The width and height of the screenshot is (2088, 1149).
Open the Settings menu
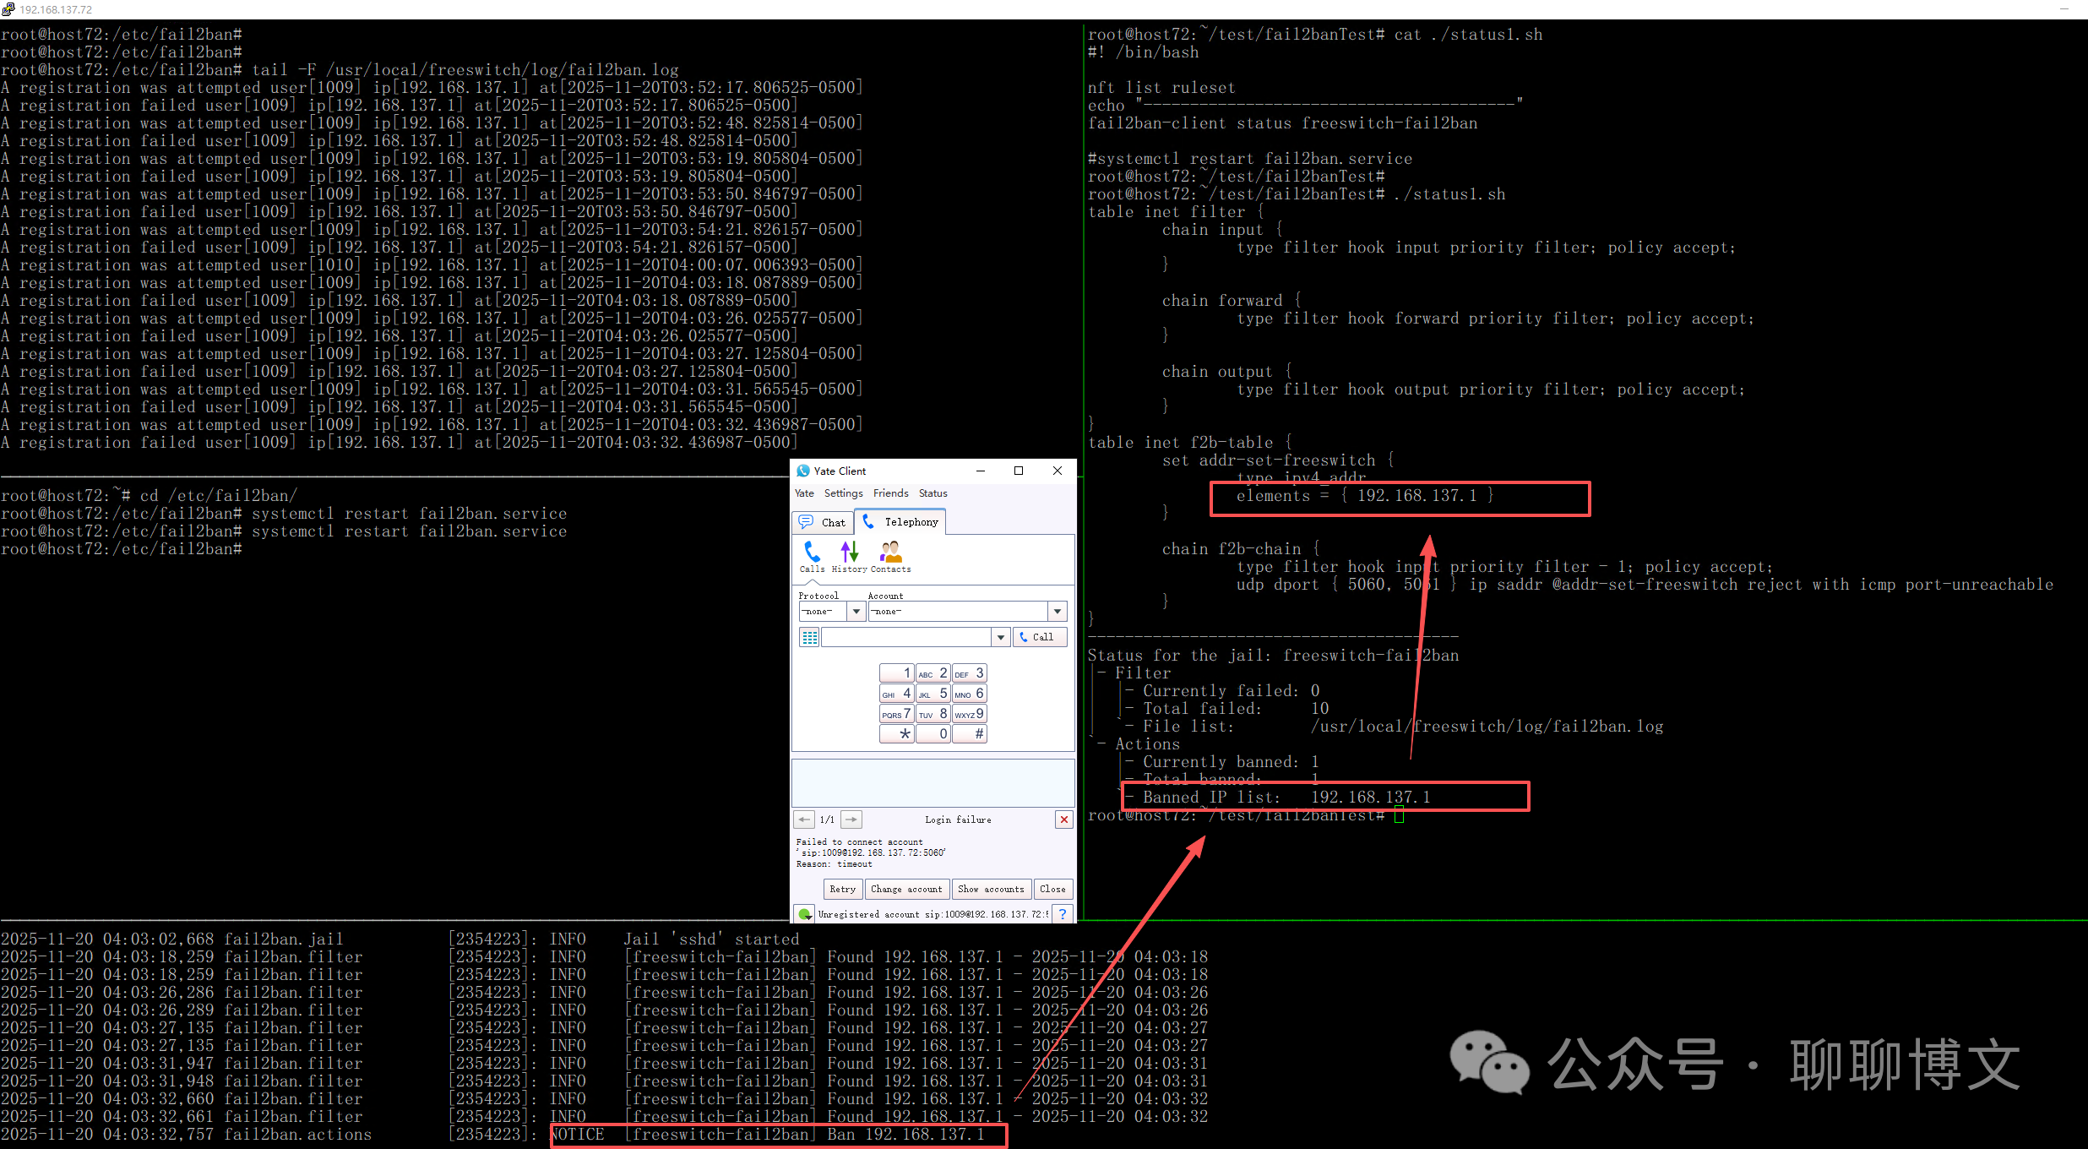click(x=843, y=493)
